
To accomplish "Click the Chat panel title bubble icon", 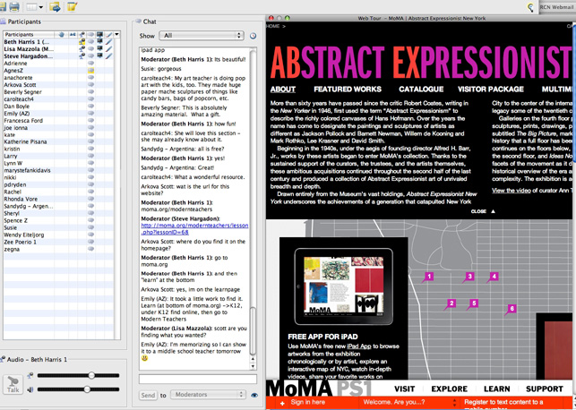I will pyautogui.click(x=139, y=21).
